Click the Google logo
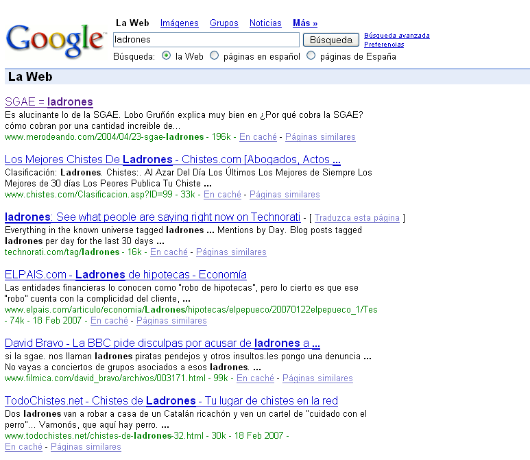The height and width of the screenshot is (460, 530). [56, 40]
